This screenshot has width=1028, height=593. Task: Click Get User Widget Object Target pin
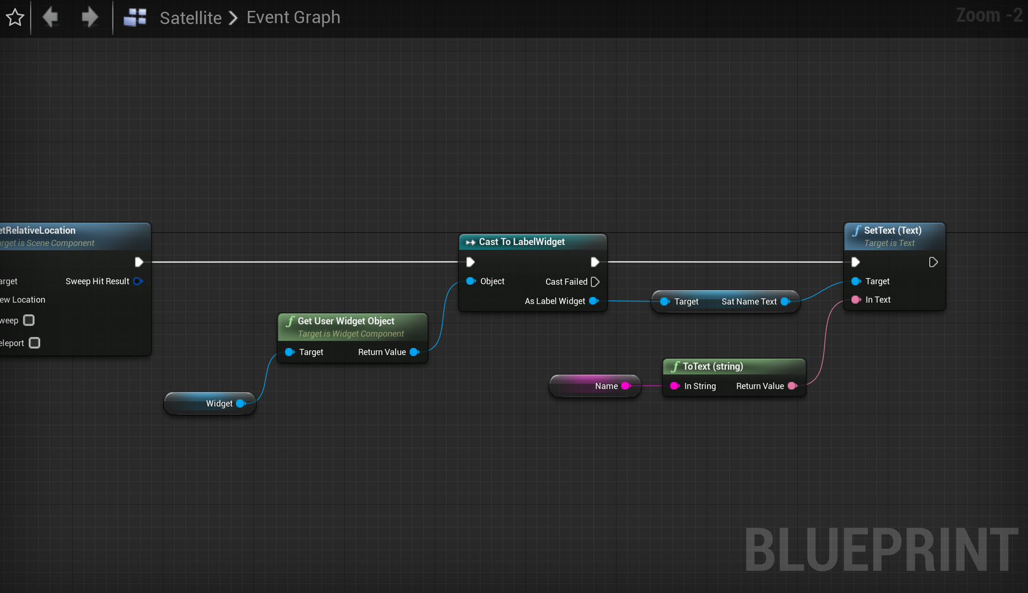(290, 352)
